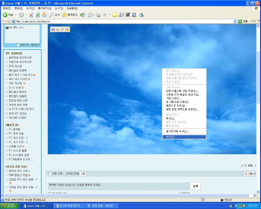Email picture via image toolbar envelope icon
The width and height of the screenshot is (261, 209).
(x=62, y=29)
